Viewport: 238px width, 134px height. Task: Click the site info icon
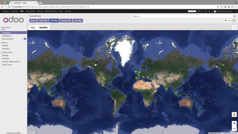pos(13,7)
